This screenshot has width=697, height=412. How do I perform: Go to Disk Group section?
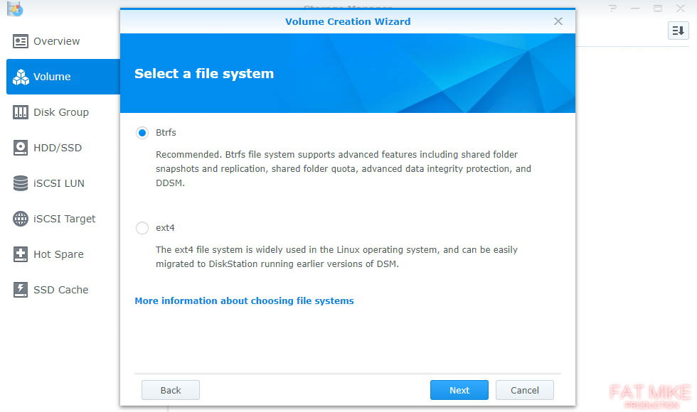[63, 112]
